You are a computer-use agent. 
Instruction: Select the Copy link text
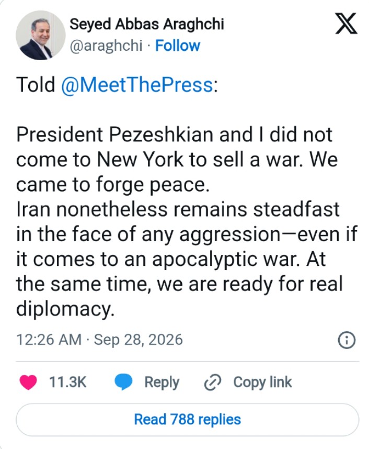pyautogui.click(x=262, y=383)
